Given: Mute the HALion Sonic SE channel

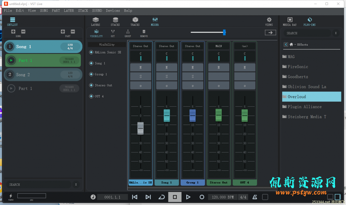Looking at the screenshot, I should pos(141,67).
